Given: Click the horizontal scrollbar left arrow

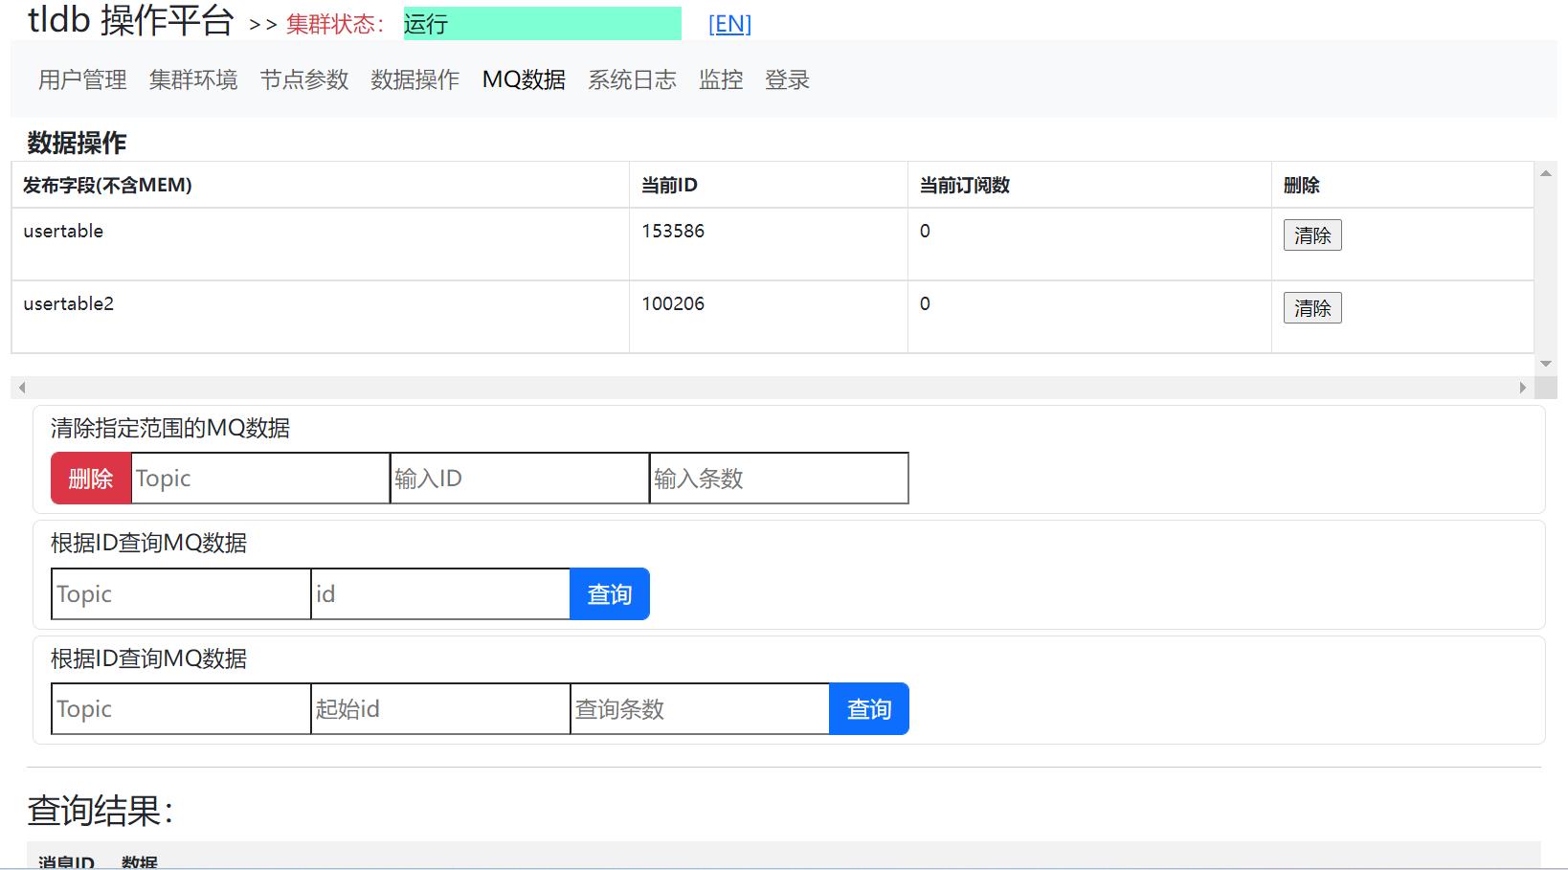Looking at the screenshot, I should pyautogui.click(x=22, y=388).
